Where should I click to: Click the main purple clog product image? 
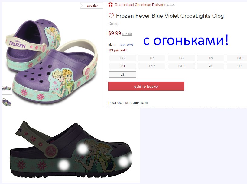pos(52,61)
